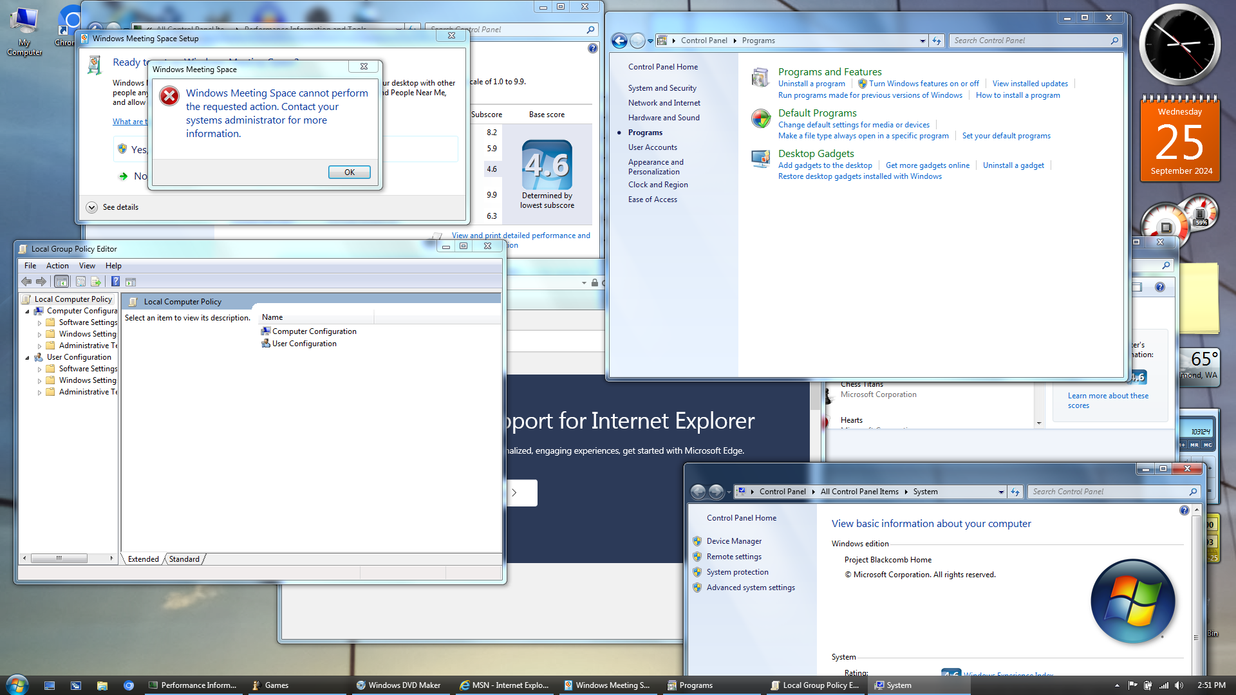The width and height of the screenshot is (1236, 695).
Task: Click help icon in System window
Action: [1184, 510]
